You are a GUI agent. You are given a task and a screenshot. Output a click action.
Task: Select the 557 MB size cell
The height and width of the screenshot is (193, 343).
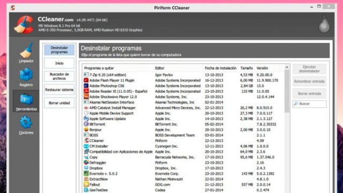247,184
